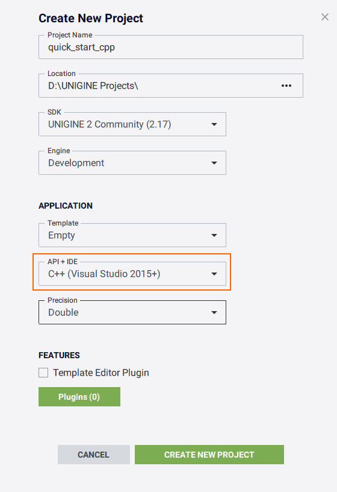Click the Plugins (0) button
This screenshot has height=492, width=337.
point(79,397)
